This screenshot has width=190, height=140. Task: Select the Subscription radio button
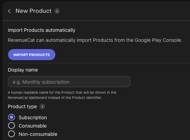[11, 117]
